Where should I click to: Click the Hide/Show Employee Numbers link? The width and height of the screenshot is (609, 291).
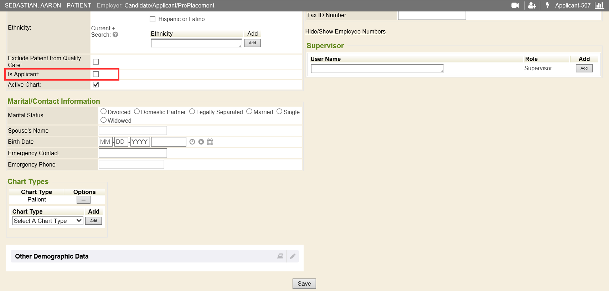coord(345,31)
